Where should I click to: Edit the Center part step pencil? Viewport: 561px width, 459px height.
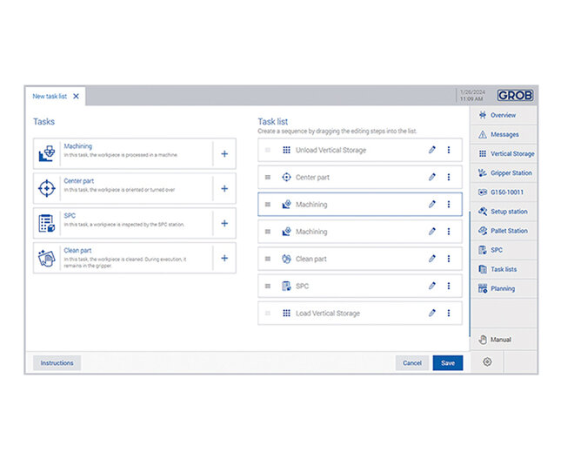point(432,177)
